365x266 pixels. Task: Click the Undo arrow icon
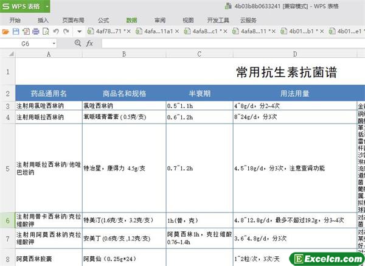(x=56, y=31)
